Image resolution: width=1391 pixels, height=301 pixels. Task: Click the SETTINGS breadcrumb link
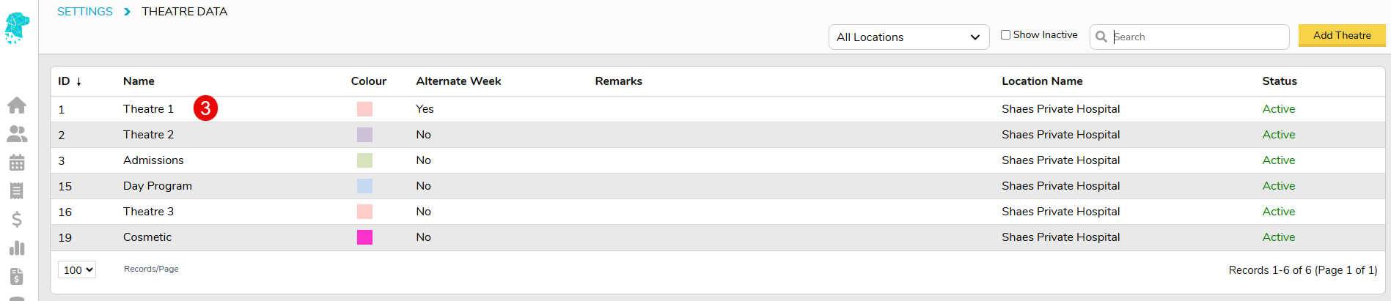coord(85,12)
